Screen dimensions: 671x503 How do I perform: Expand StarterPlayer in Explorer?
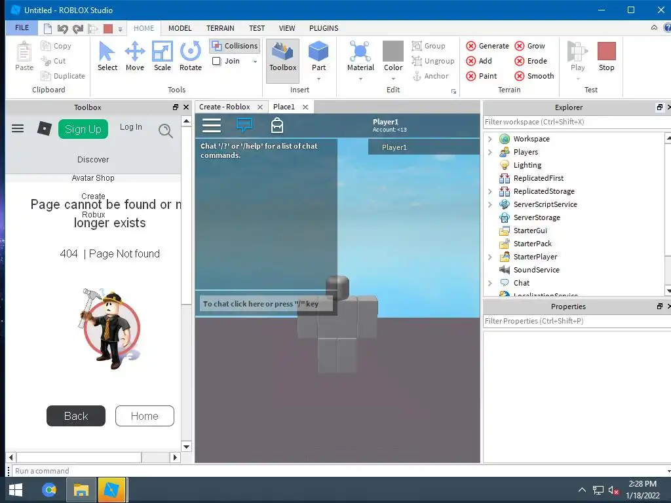490,257
